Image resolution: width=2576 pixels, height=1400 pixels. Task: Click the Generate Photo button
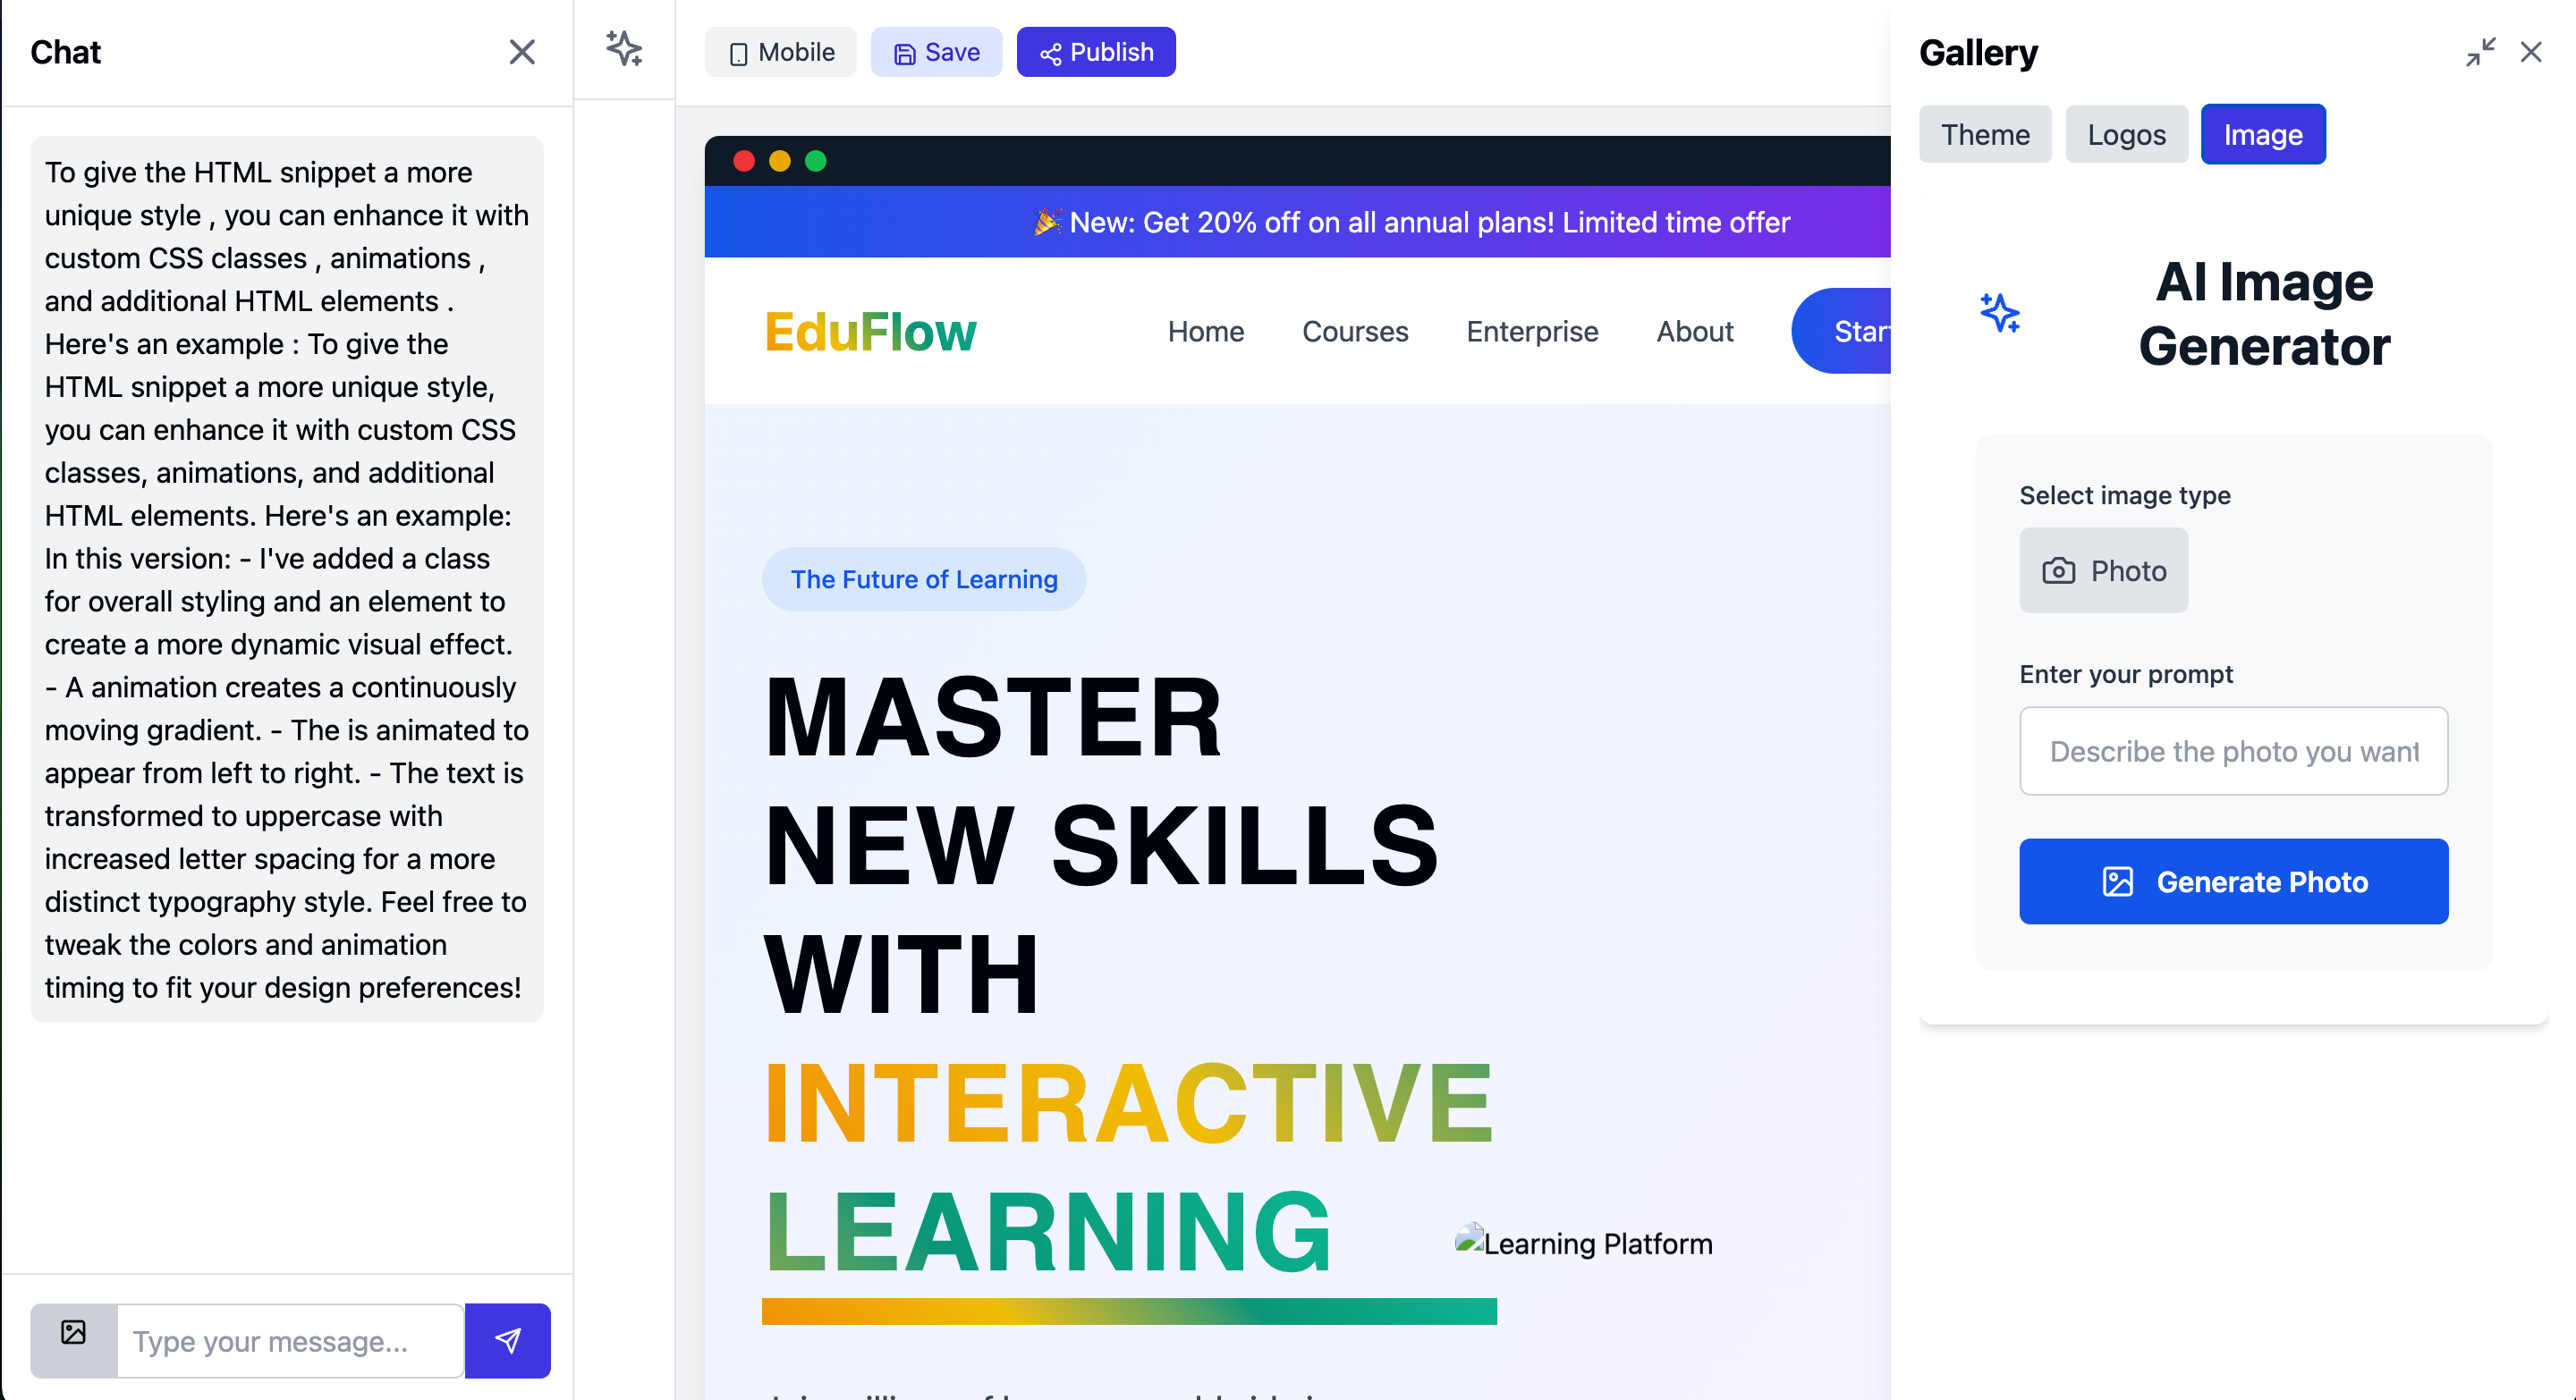point(2236,881)
